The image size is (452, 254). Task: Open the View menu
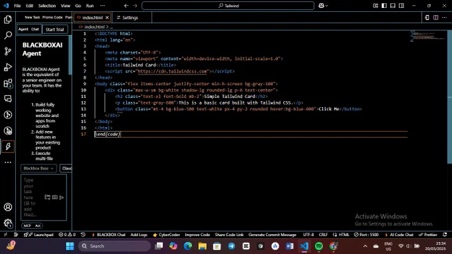click(65, 6)
